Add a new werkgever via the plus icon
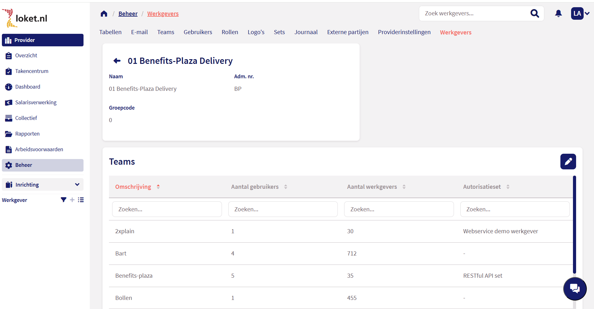The image size is (594, 309). [72, 200]
